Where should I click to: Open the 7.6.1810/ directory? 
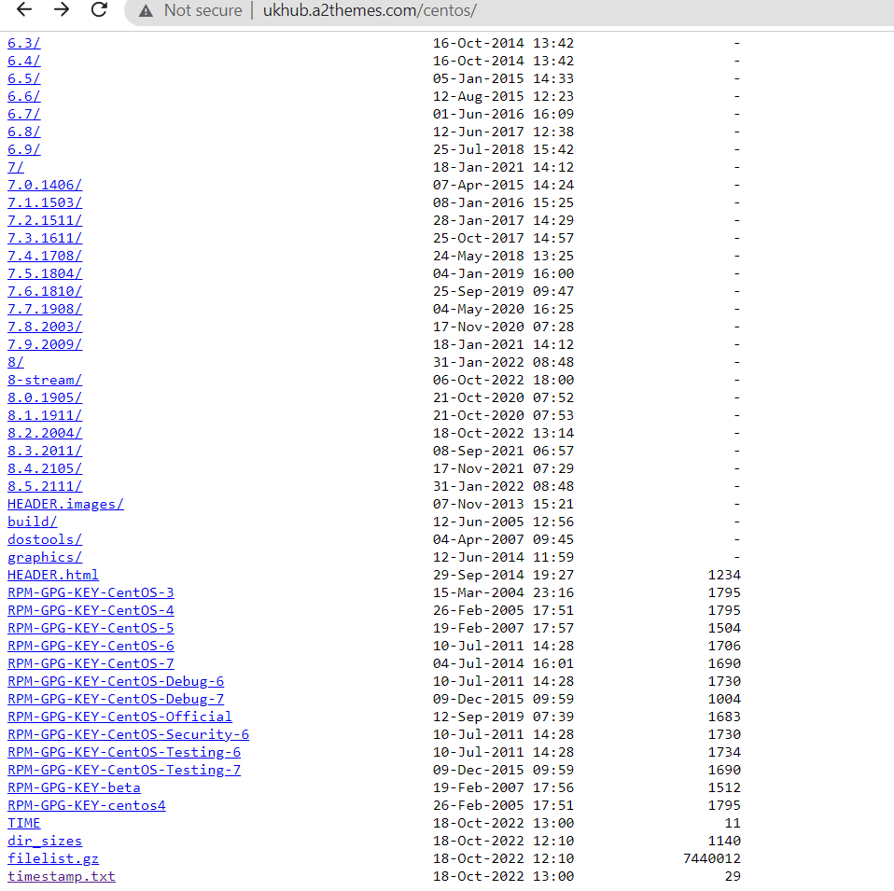point(45,291)
